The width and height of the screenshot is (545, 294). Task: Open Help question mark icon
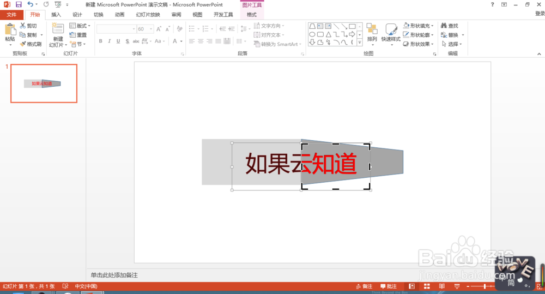[492, 4]
